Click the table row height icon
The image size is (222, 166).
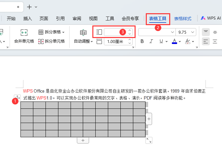99,41
